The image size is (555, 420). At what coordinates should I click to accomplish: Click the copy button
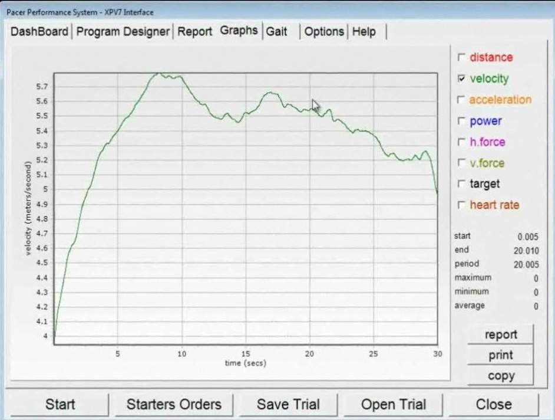(x=500, y=375)
